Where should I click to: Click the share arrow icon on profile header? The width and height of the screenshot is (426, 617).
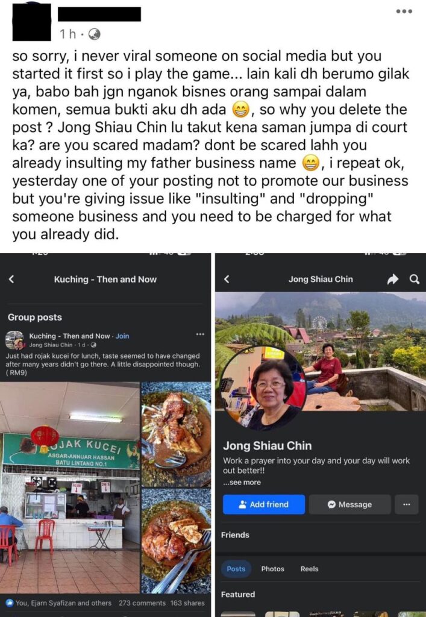(393, 280)
